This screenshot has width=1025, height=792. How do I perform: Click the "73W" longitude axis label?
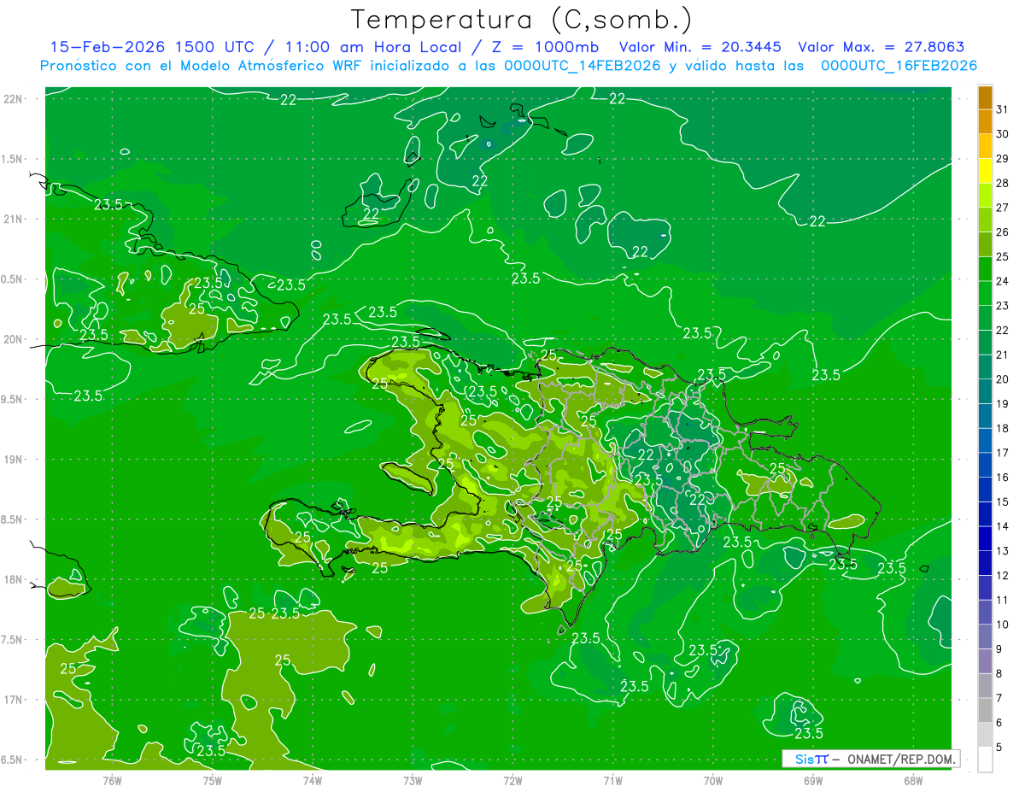click(413, 780)
